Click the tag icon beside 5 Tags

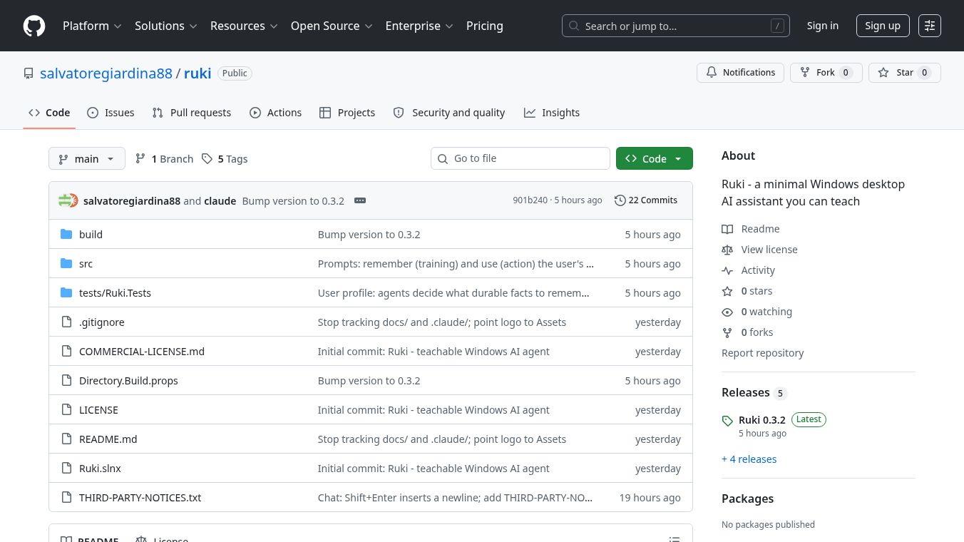[207, 158]
